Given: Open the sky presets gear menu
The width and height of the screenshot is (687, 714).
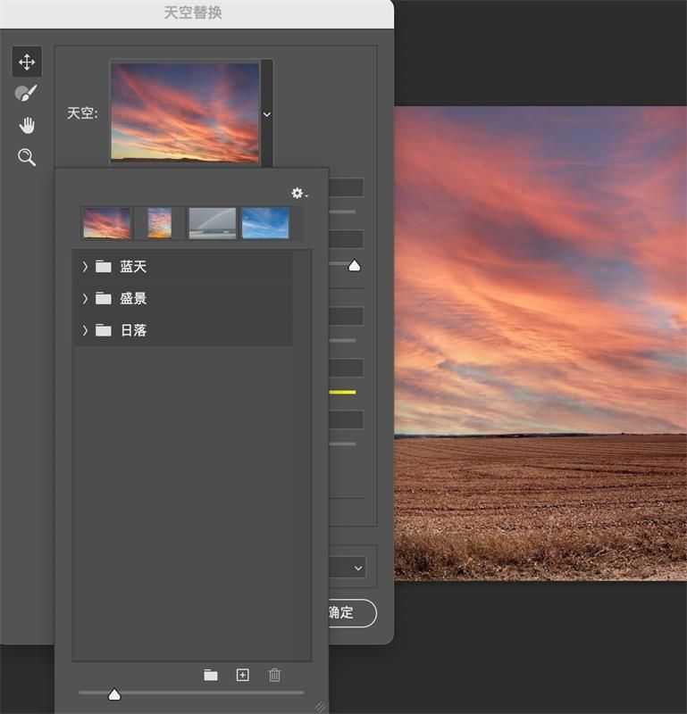Looking at the screenshot, I should click(299, 193).
